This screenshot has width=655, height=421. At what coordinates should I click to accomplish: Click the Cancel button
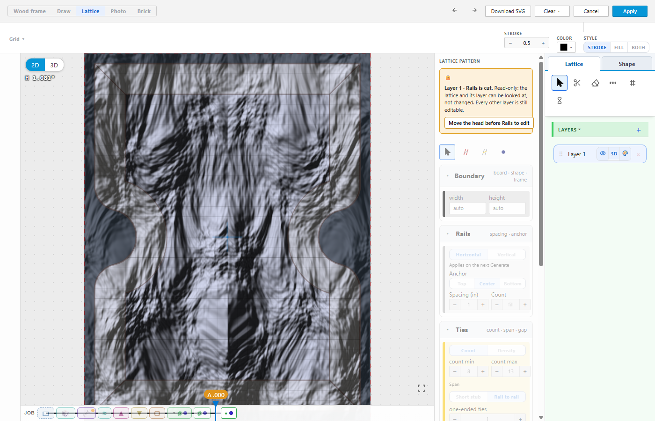(x=591, y=11)
